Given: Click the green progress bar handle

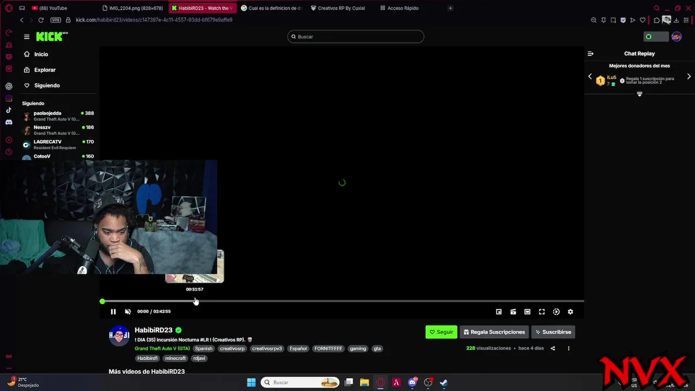Looking at the screenshot, I should point(102,301).
